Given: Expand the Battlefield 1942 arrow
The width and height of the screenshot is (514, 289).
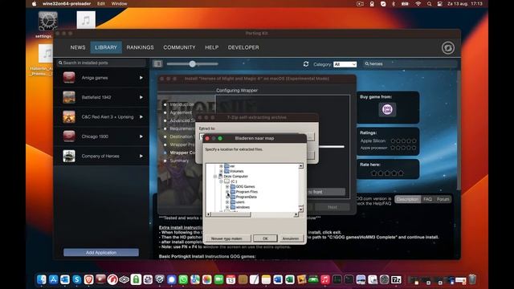Looking at the screenshot, I should [x=141, y=97].
